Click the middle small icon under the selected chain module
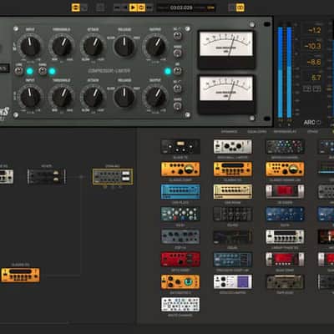Screen dimensions: 334x334 pyautogui.click(x=113, y=188)
